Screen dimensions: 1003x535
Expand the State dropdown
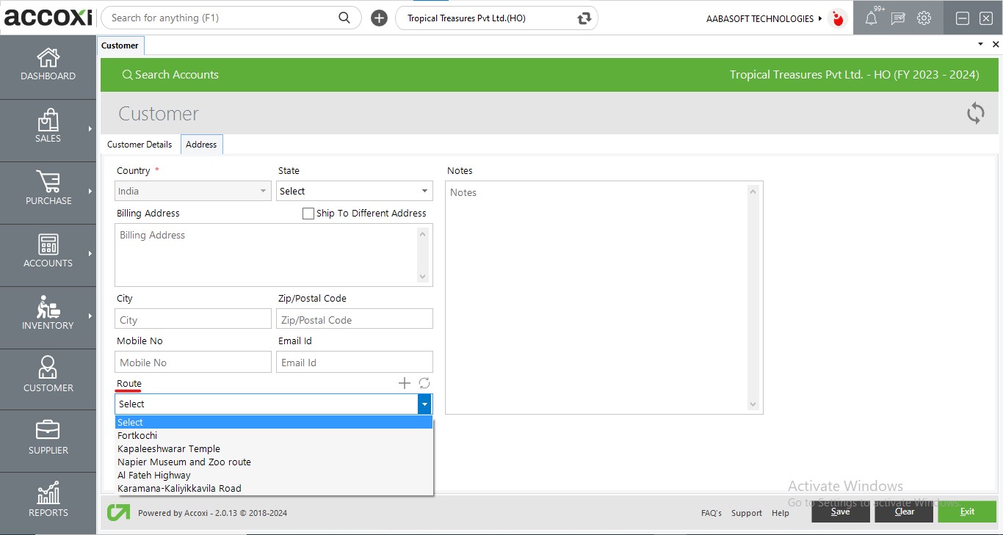[424, 191]
